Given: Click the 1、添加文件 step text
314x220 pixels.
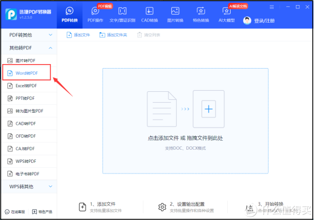Looking at the screenshot, I should tap(103, 204).
